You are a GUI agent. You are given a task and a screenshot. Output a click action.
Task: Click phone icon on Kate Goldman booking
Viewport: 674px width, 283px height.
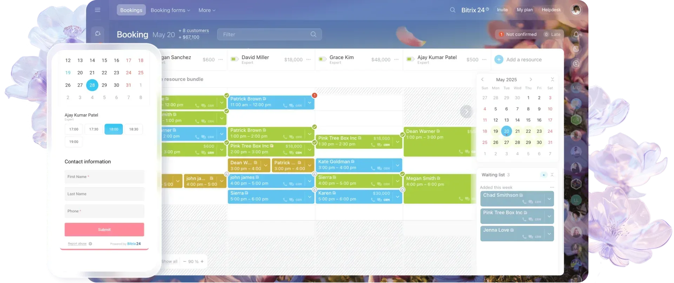tap(373, 169)
